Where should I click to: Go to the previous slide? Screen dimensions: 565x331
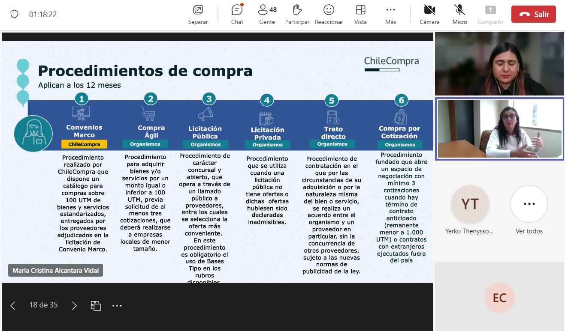[x=13, y=305]
